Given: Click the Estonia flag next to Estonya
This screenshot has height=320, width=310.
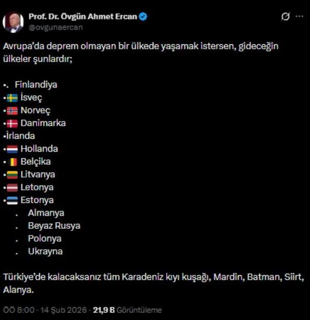Looking at the screenshot, I should [12, 200].
